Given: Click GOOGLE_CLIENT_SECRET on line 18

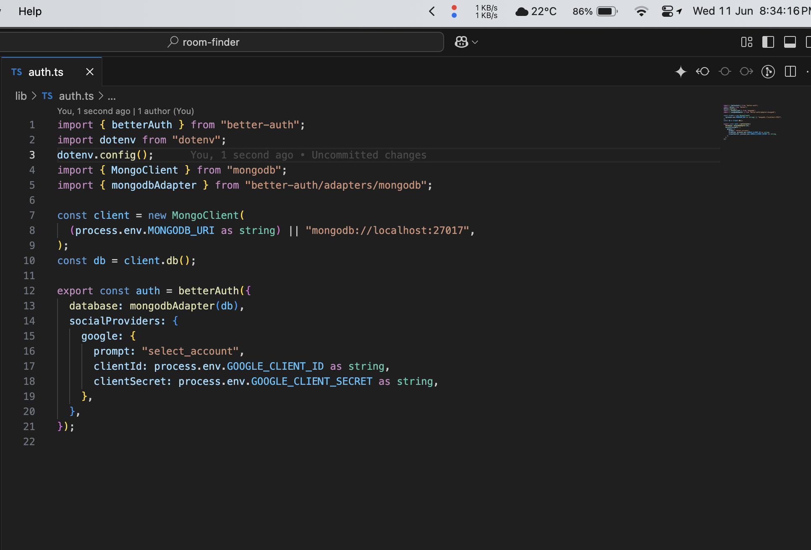Looking at the screenshot, I should click(x=312, y=381).
